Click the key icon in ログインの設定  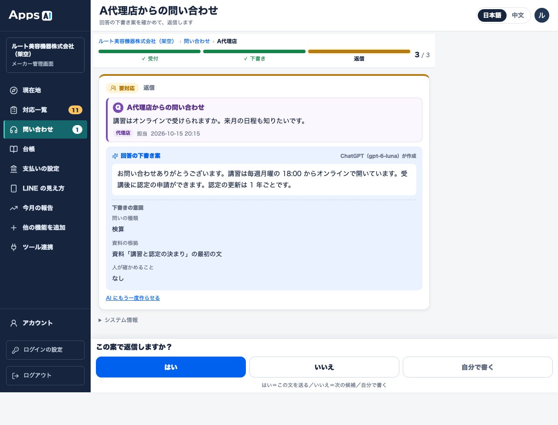16,350
